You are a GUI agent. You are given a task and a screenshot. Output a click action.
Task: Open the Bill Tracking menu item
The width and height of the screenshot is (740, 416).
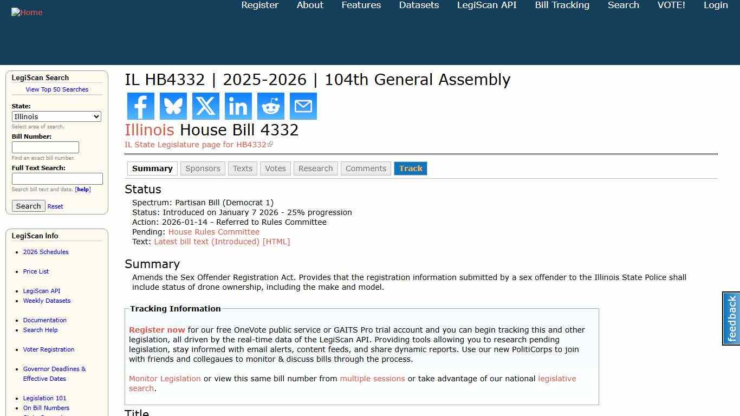pos(562,5)
